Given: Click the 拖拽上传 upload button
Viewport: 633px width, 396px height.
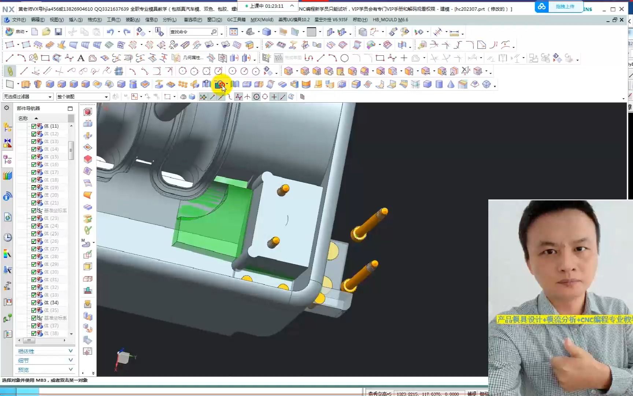Looking at the screenshot, I should coord(565,7).
